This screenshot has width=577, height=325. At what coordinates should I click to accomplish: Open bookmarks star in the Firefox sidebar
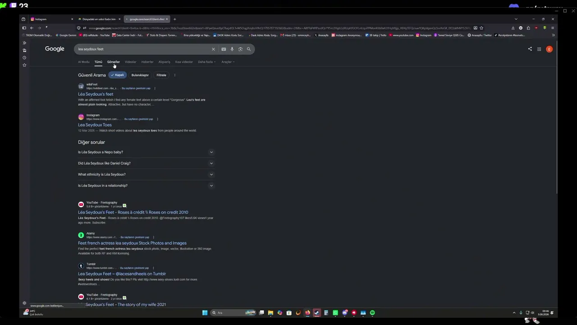click(x=24, y=65)
